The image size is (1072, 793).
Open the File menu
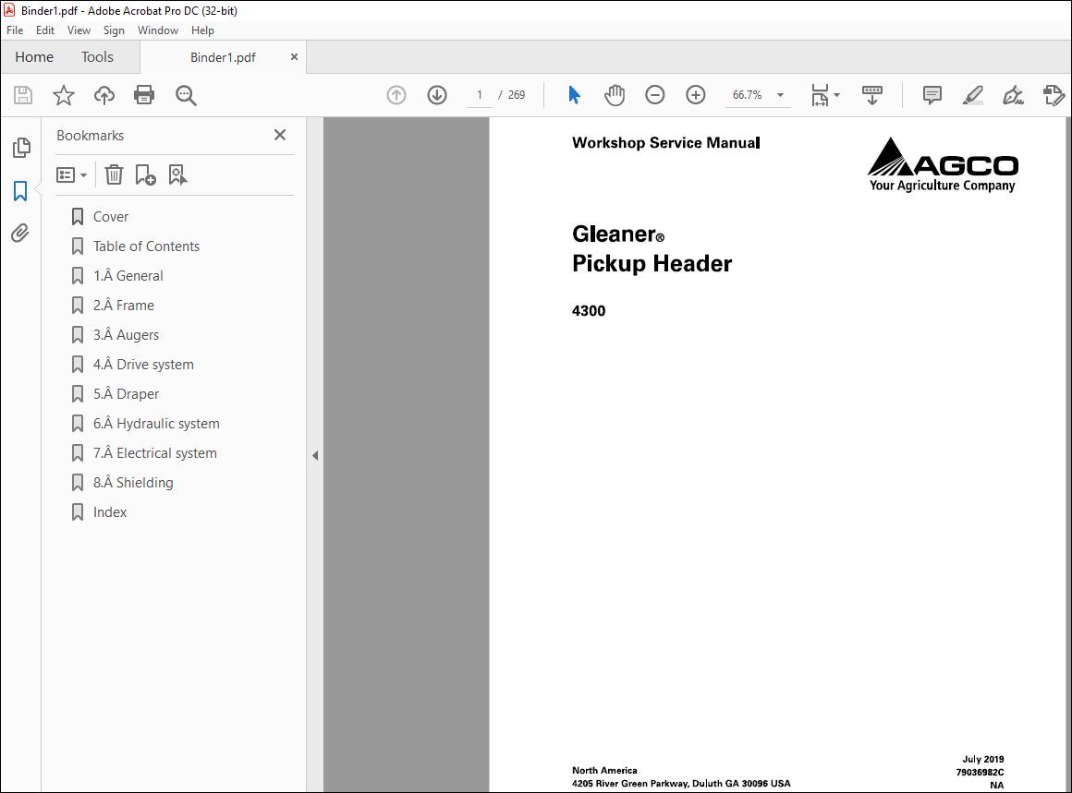click(x=15, y=30)
